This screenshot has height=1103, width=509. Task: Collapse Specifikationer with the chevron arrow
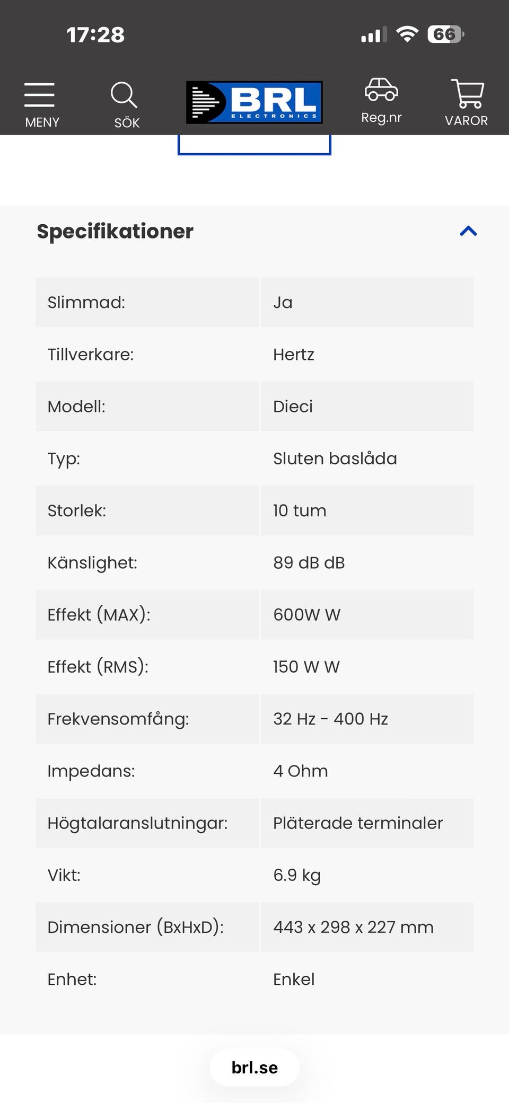468,231
